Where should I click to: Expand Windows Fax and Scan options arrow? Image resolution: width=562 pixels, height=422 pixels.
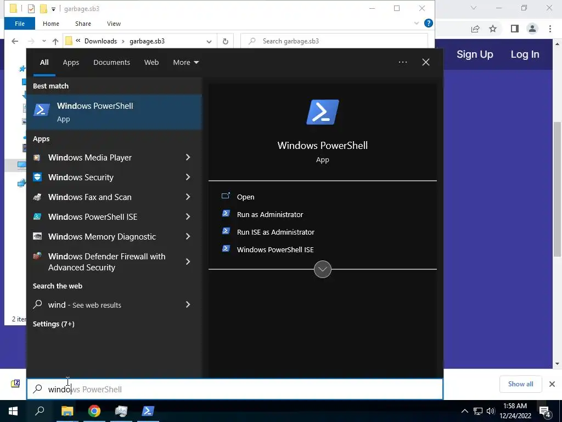188,197
